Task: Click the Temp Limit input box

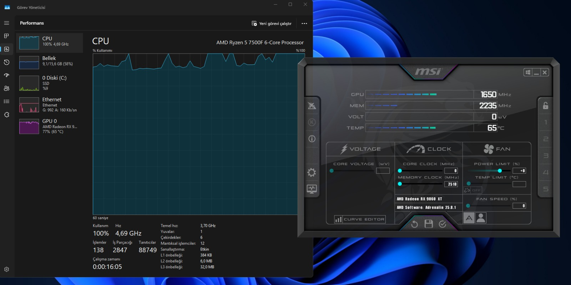Action: [519, 184]
